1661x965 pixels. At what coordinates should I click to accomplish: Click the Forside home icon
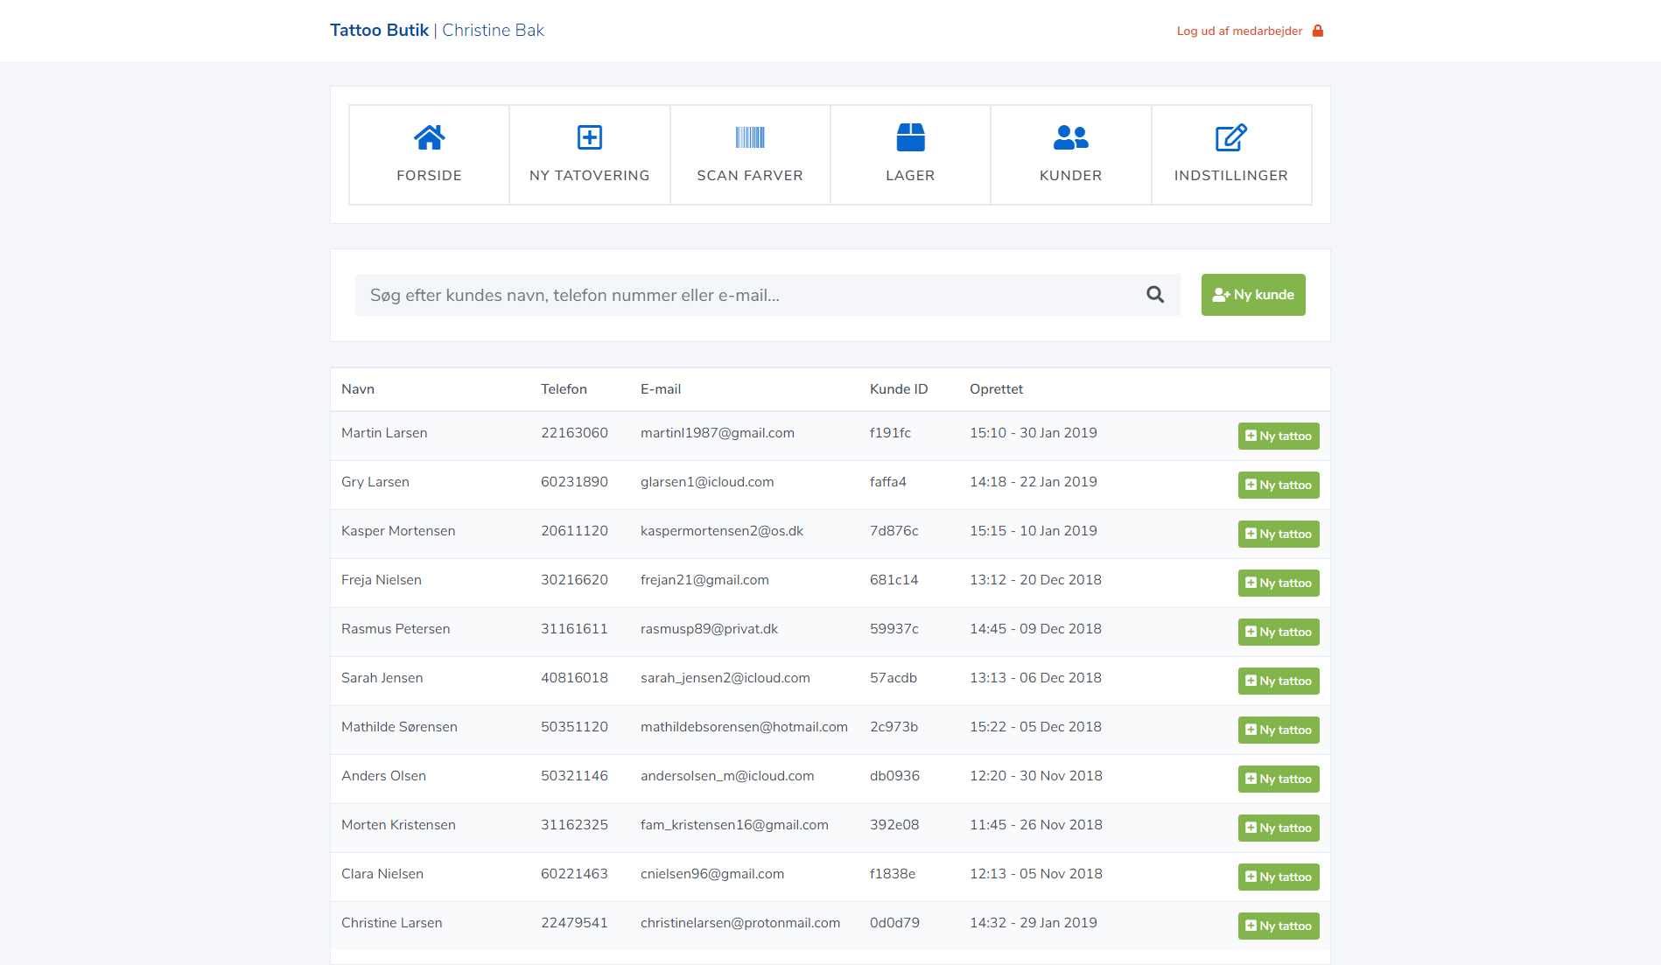point(429,137)
